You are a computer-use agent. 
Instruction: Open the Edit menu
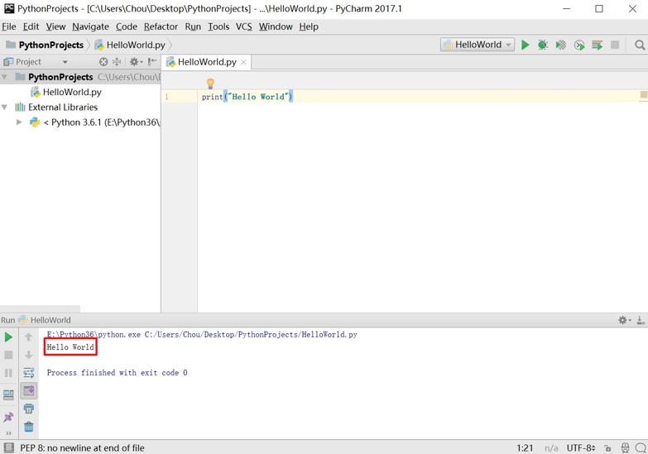tap(31, 26)
